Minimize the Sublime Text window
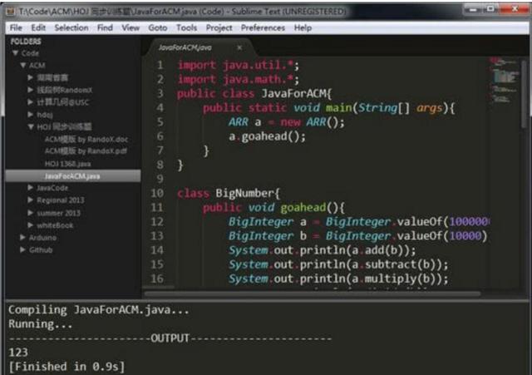 [471, 7]
